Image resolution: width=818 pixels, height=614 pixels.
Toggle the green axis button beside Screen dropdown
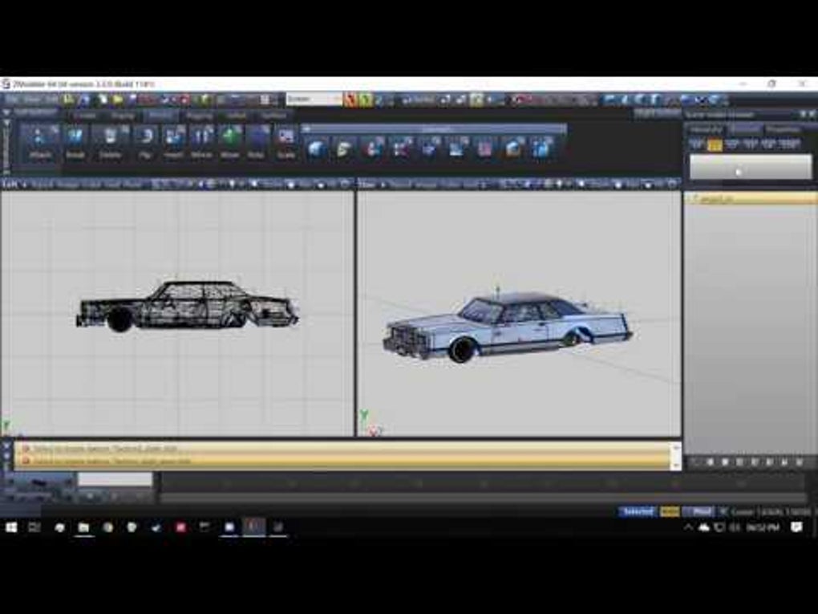click(x=366, y=100)
